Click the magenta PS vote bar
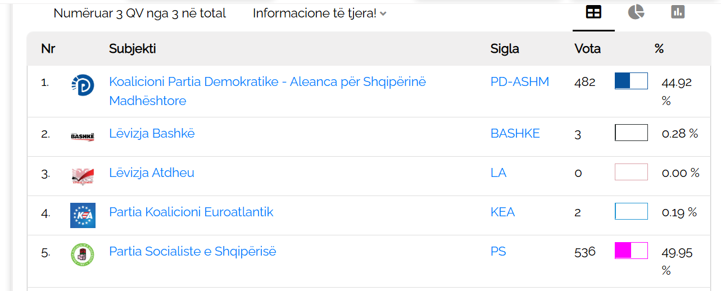The height and width of the screenshot is (291, 721). pyautogui.click(x=631, y=251)
